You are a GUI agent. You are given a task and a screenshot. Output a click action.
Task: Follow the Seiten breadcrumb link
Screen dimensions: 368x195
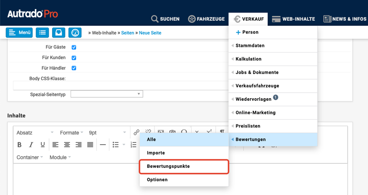(127, 33)
